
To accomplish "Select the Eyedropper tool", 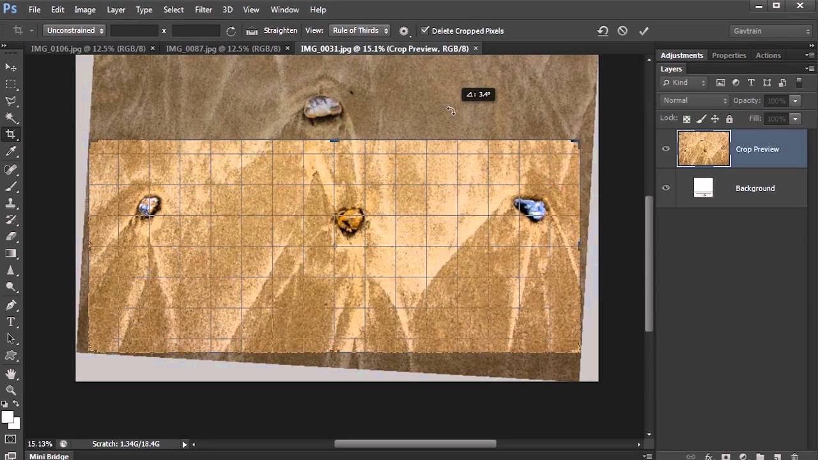I will (11, 152).
